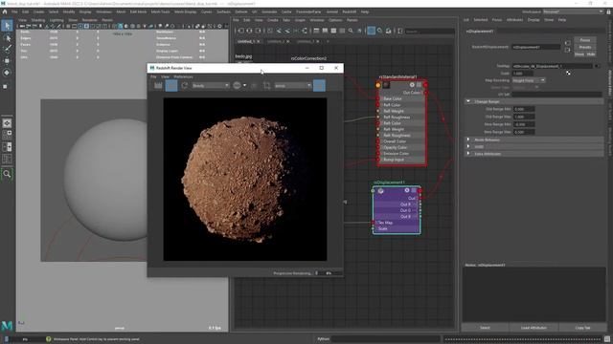The height and width of the screenshot is (344, 613).
Task: Click the magnifier search icon in left sidebar
Action: pyautogui.click(x=7, y=174)
